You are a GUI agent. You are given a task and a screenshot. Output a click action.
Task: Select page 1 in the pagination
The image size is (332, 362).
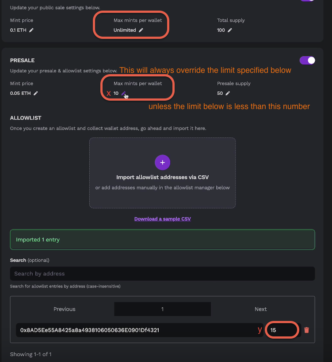point(162,309)
